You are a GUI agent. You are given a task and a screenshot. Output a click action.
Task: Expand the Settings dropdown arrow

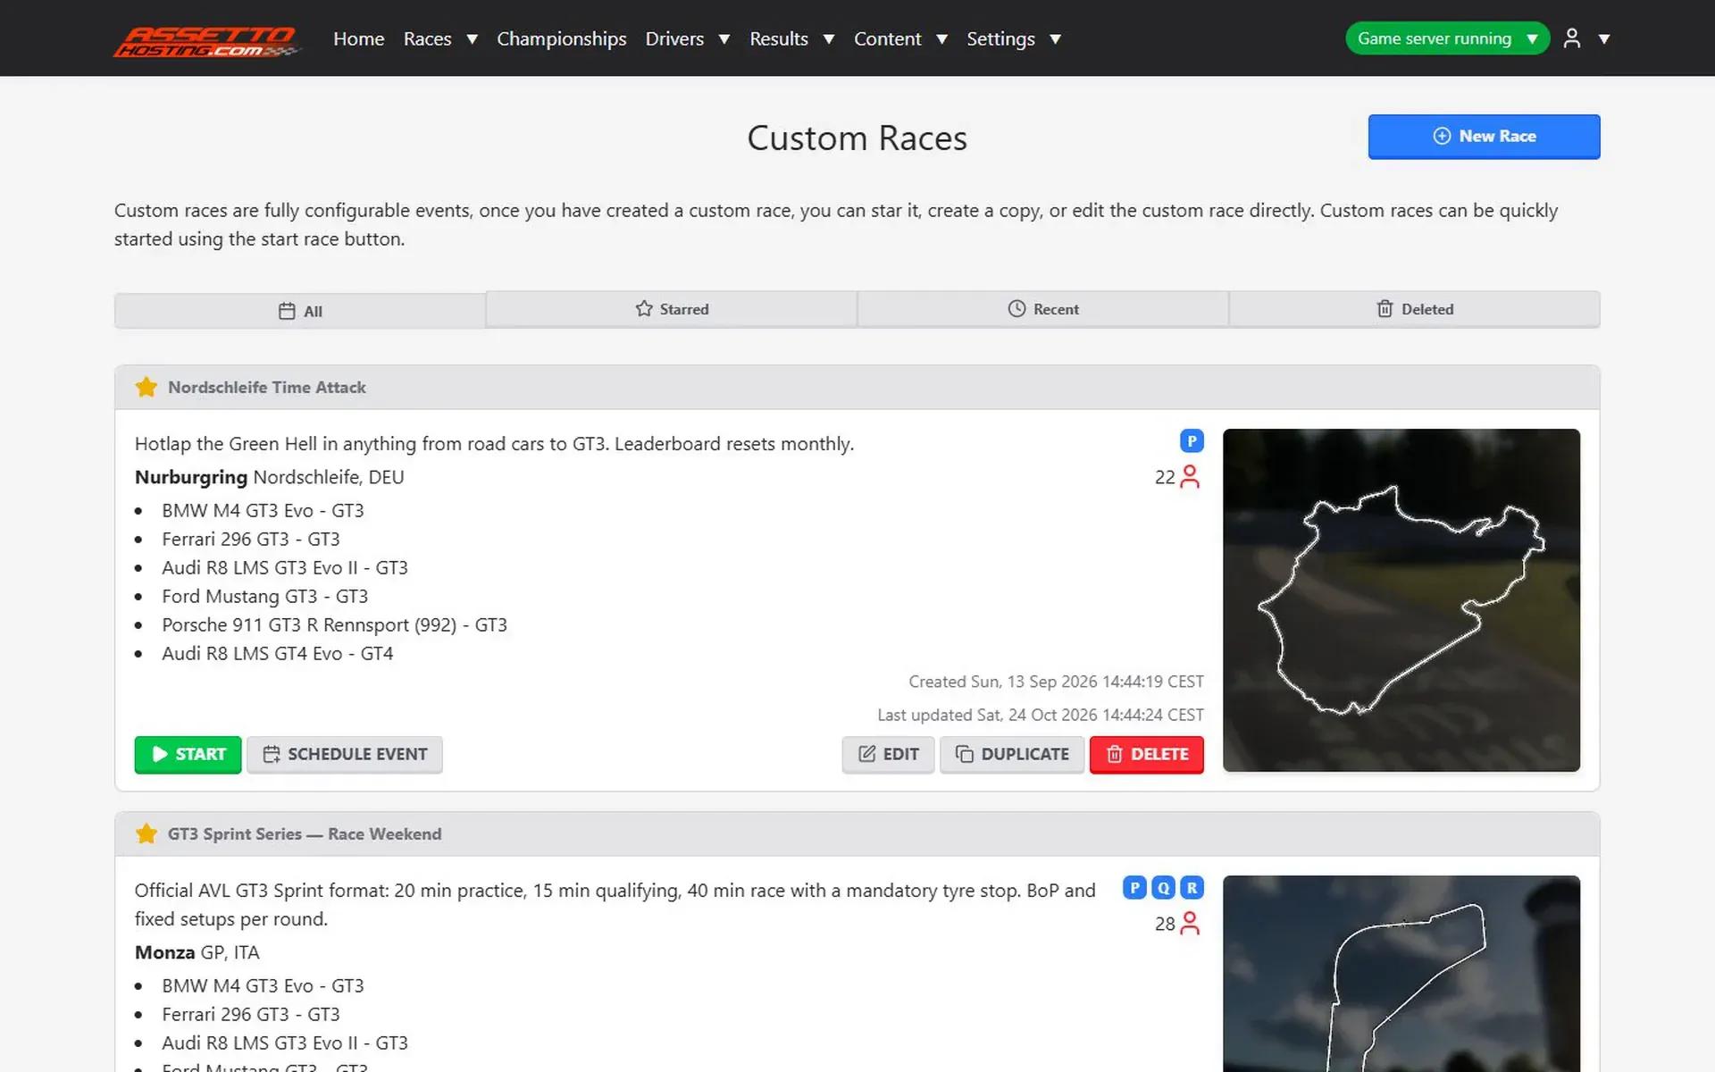pos(1055,39)
